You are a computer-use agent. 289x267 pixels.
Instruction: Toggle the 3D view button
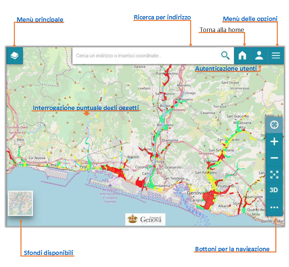coord(274,190)
